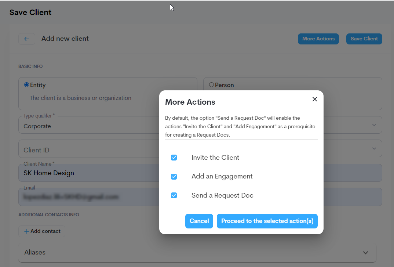The width and height of the screenshot is (394, 267).
Task: Uncheck the Add an Engagement checkbox
Action: click(174, 177)
